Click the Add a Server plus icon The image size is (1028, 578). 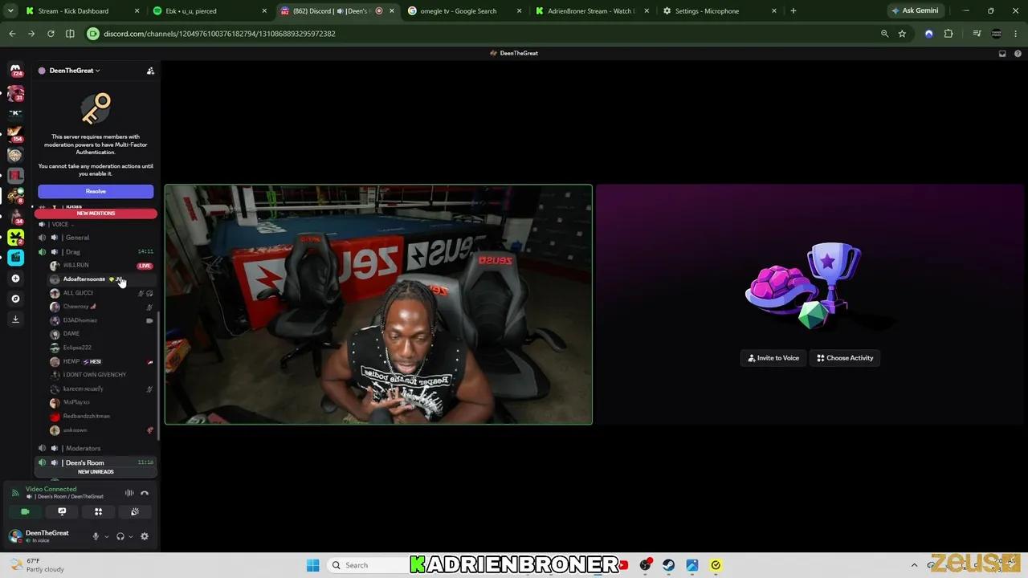coord(15,278)
